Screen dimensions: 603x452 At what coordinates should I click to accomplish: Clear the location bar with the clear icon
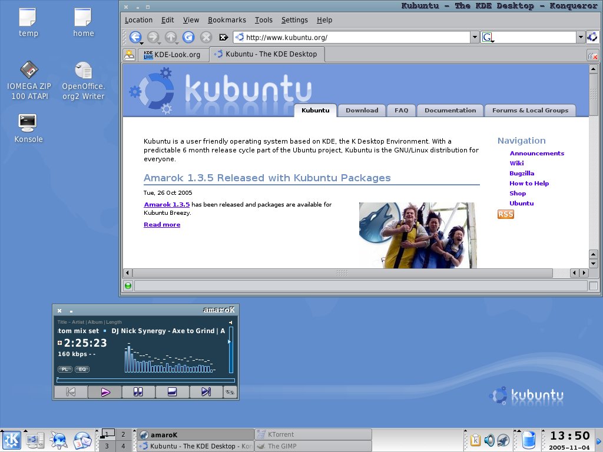[x=223, y=37]
